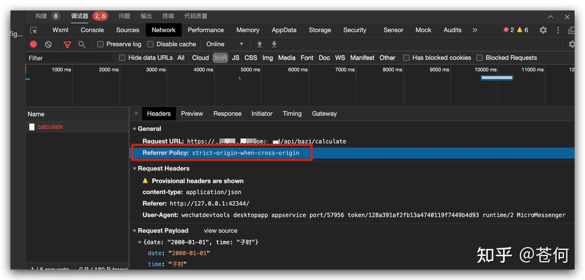The image size is (585, 280).
Task: Enable the Preserve log checkbox
Action: 100,44
